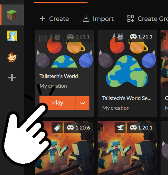This screenshot has width=168, height=175.
Task: Select the Minecraft grass block game icon
Action: [12, 15]
